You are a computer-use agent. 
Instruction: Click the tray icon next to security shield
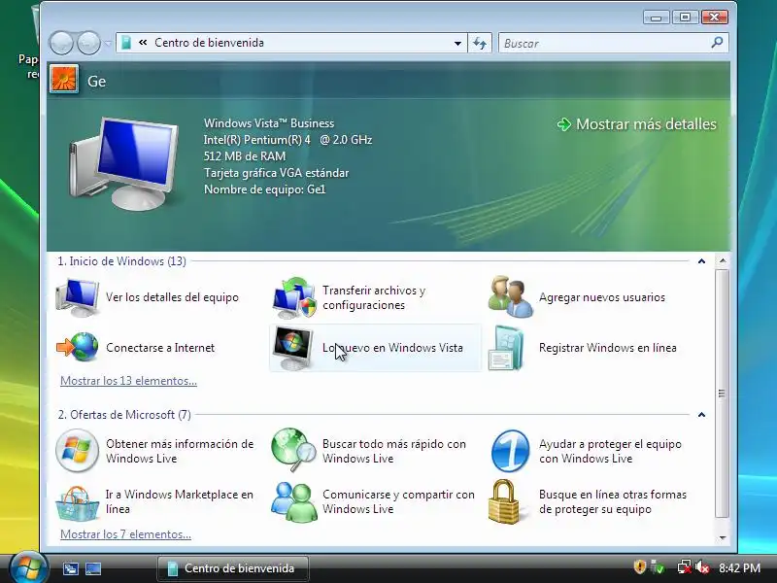click(x=658, y=567)
